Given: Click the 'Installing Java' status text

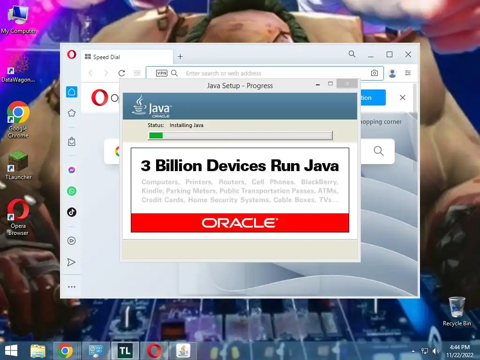Looking at the screenshot, I should click(x=187, y=125).
